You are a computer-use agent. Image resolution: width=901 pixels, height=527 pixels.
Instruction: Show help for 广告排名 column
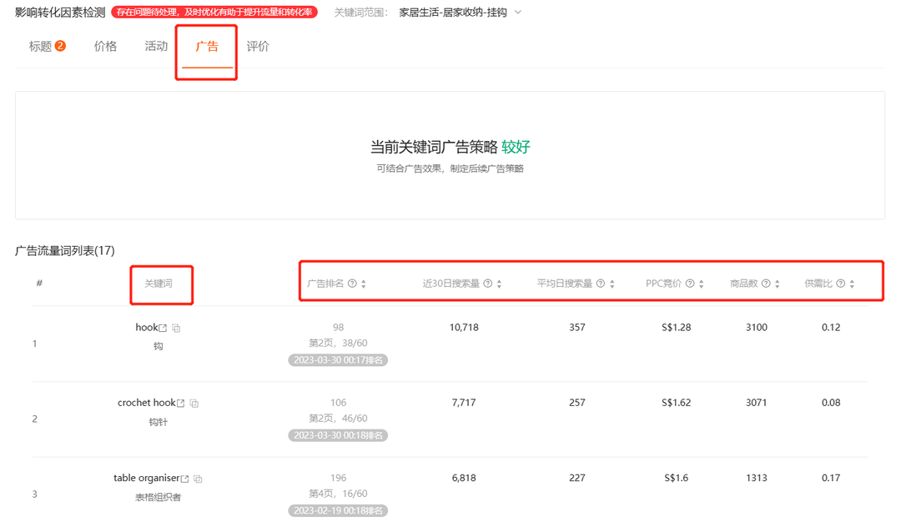pyautogui.click(x=352, y=283)
